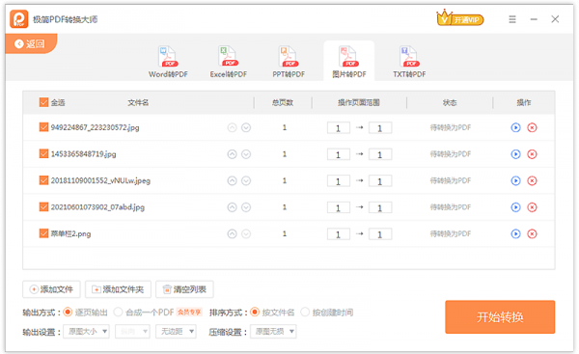Edit end page of 20210601073902_07abd.jpg
The image size is (579, 354).
380,207
